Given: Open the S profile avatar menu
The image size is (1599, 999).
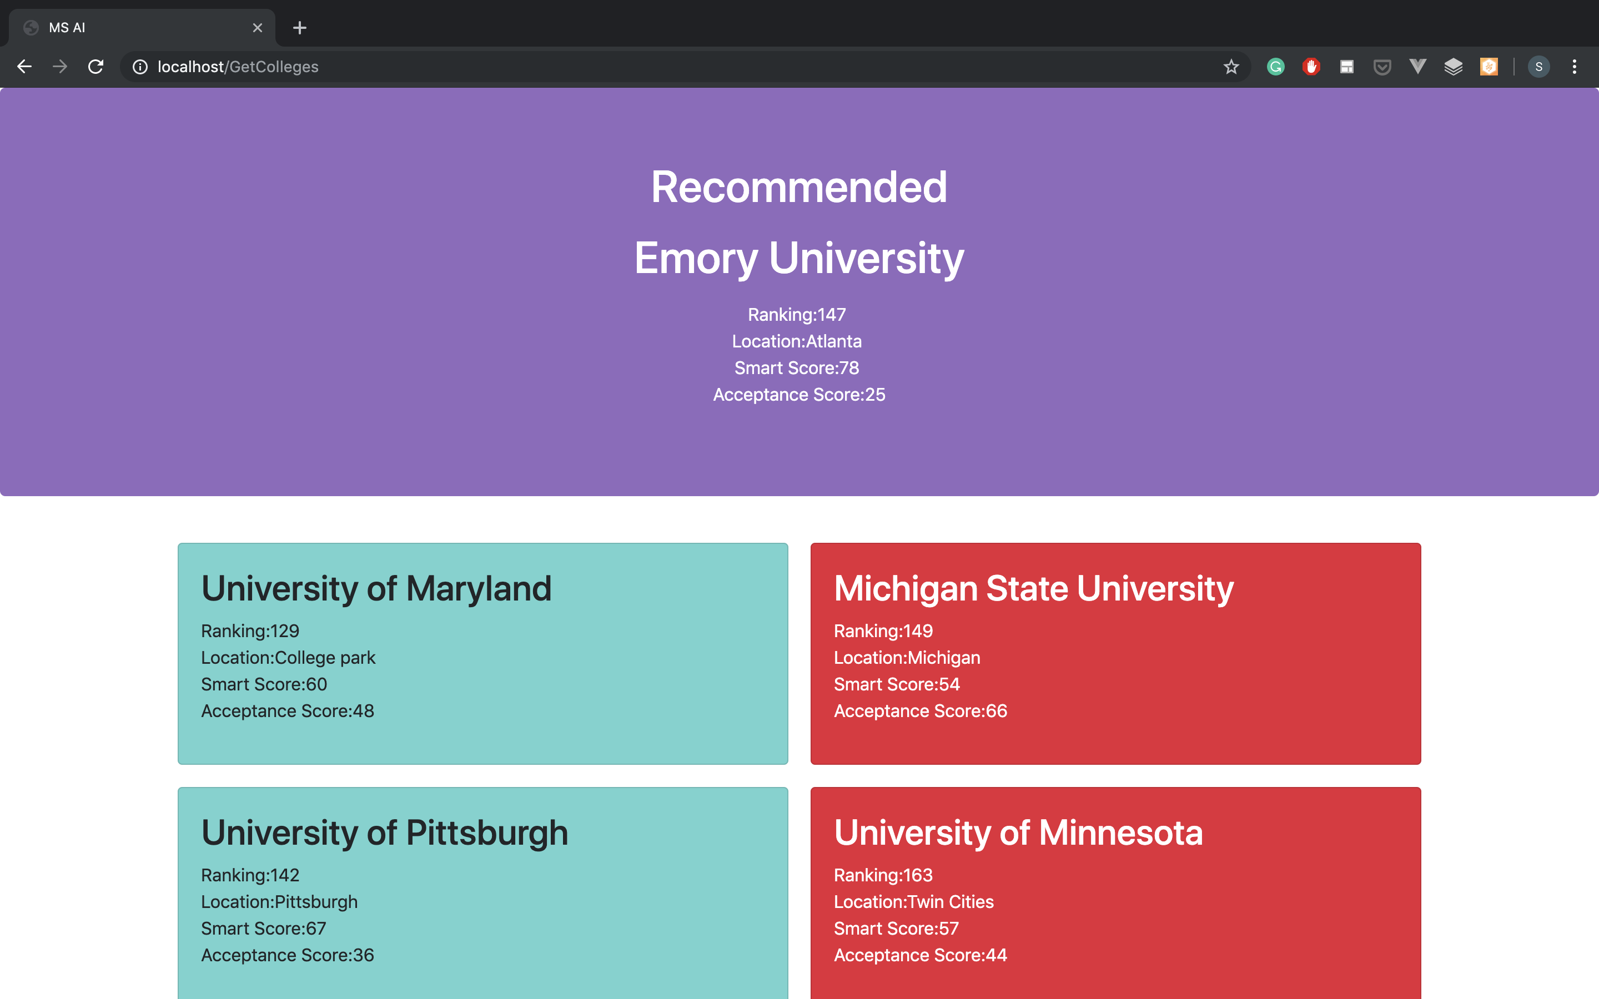Looking at the screenshot, I should [1538, 67].
